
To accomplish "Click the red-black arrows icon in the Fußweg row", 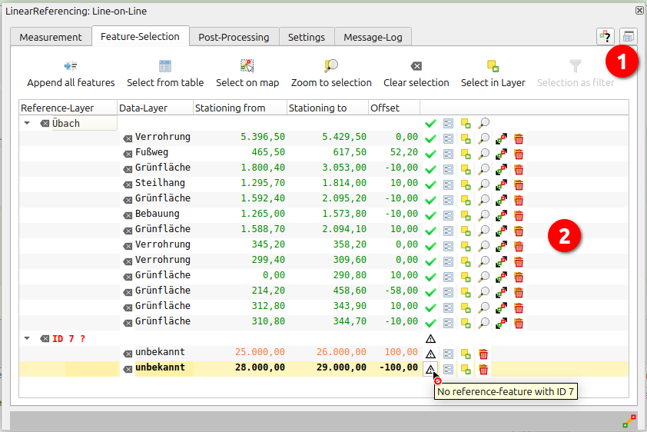I will click(x=501, y=154).
